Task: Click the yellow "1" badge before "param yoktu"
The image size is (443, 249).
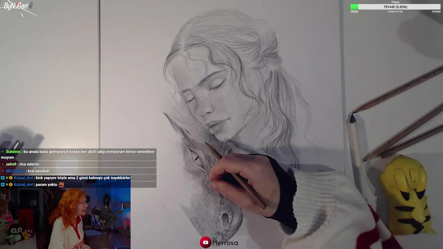Action: coord(11,185)
